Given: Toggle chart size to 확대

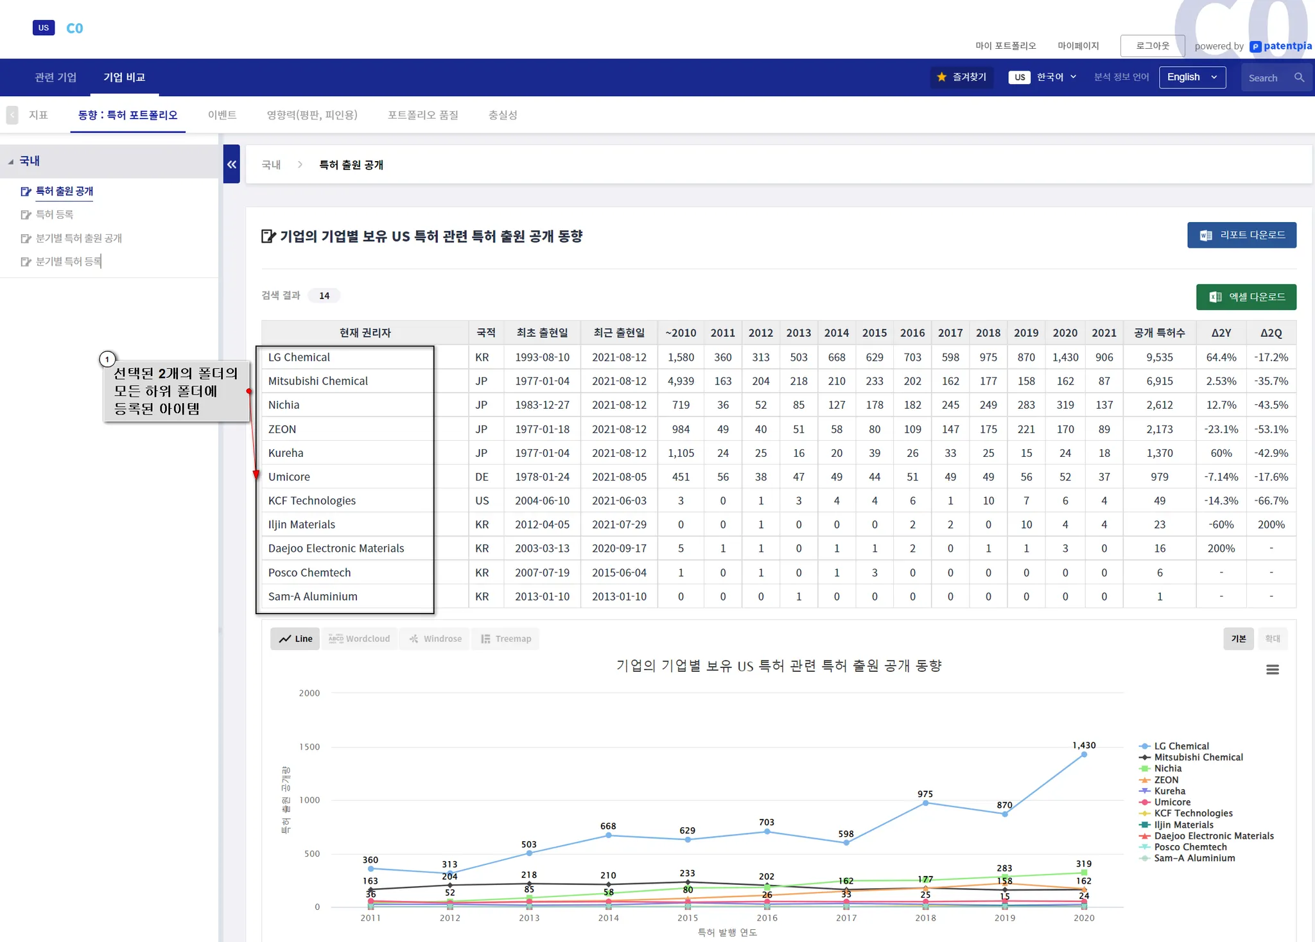Looking at the screenshot, I should 1272,638.
